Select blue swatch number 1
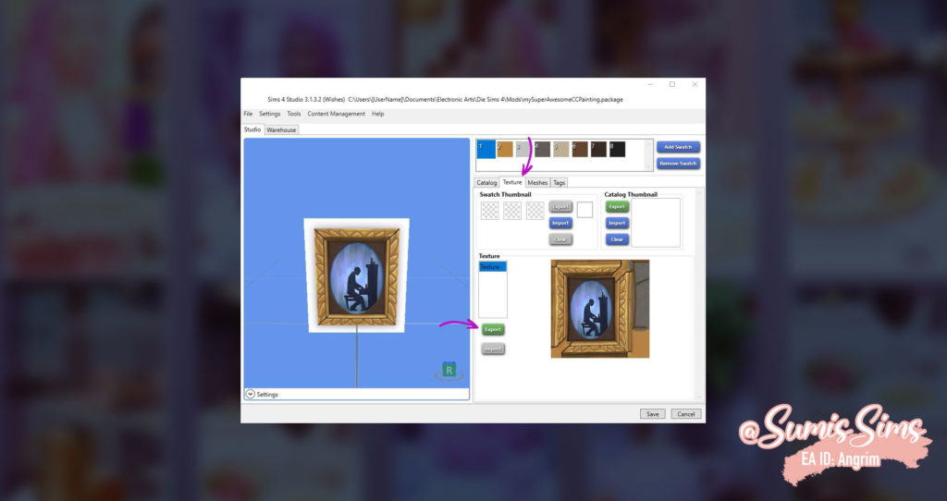The height and width of the screenshot is (501, 947). (486, 149)
